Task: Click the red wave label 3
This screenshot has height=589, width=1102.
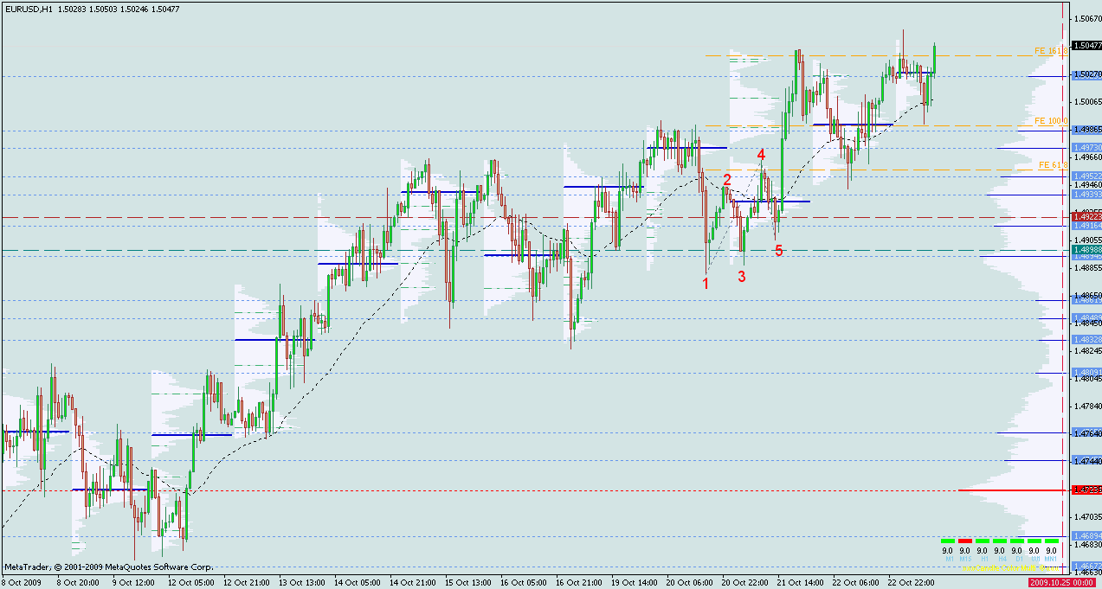Action: pyautogui.click(x=741, y=276)
